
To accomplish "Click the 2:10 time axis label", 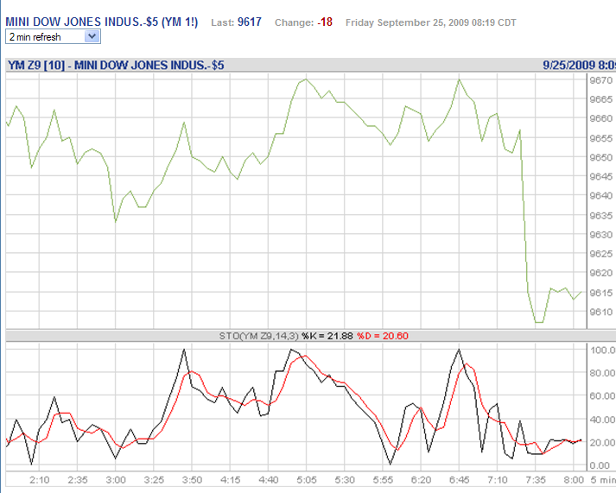I will (40, 480).
